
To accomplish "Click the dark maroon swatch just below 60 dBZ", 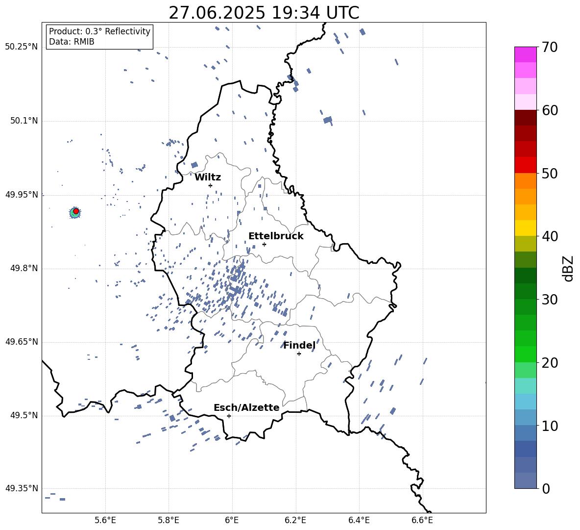I will click(x=526, y=118).
